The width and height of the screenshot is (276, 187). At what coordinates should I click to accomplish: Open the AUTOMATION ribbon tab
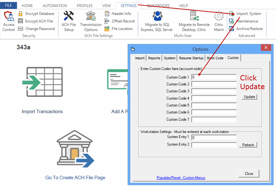(55, 6)
